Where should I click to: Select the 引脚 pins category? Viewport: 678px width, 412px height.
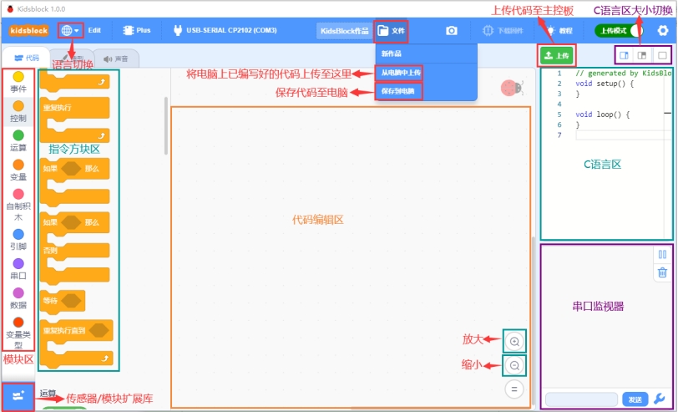click(18, 240)
